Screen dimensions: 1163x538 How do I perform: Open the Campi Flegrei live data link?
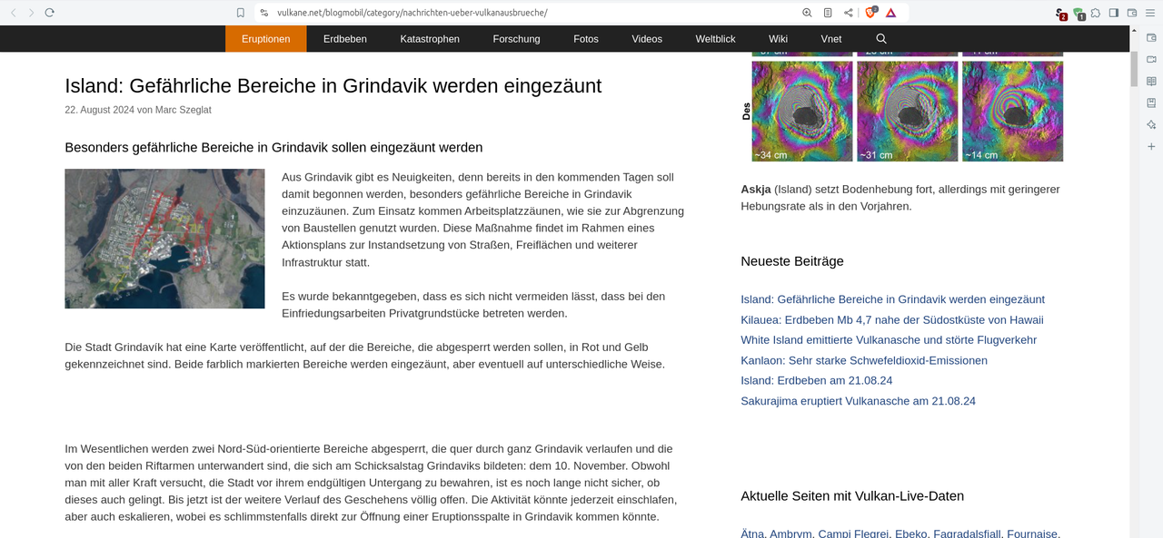tap(853, 533)
